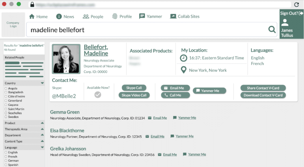Click the Sign Out arrow icon

pos(301,13)
